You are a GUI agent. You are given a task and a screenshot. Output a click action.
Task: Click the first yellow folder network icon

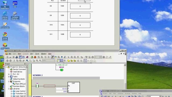click(x=69, y=61)
